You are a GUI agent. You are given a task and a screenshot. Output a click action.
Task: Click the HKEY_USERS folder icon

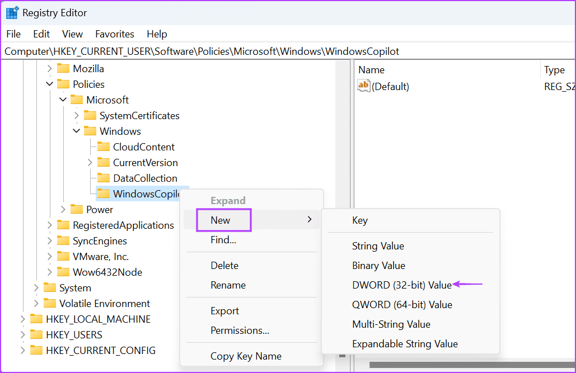coord(36,335)
